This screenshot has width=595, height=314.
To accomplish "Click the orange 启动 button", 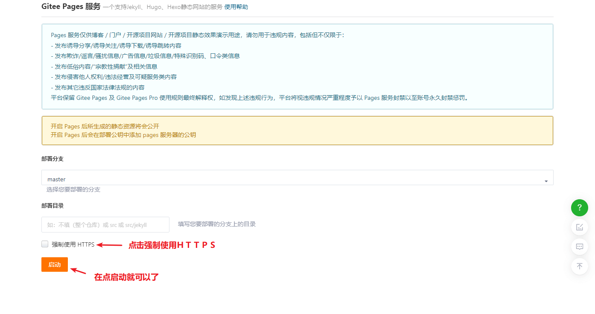I will (x=55, y=265).
